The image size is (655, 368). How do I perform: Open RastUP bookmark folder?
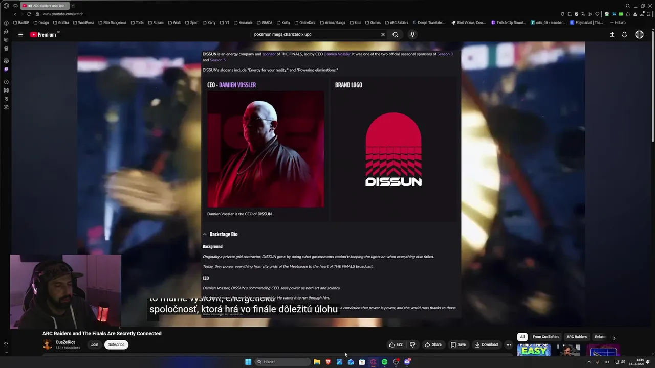[21, 22]
